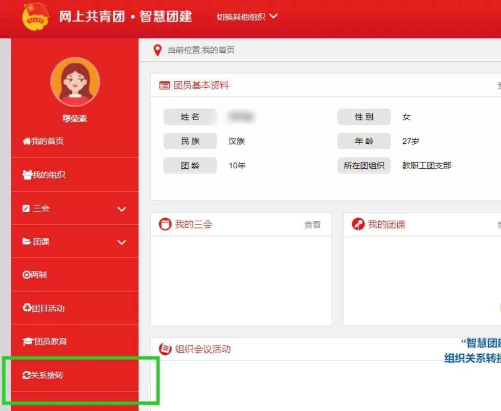Expand the 三会 chevron arrow
The height and width of the screenshot is (411, 501).
click(x=122, y=209)
